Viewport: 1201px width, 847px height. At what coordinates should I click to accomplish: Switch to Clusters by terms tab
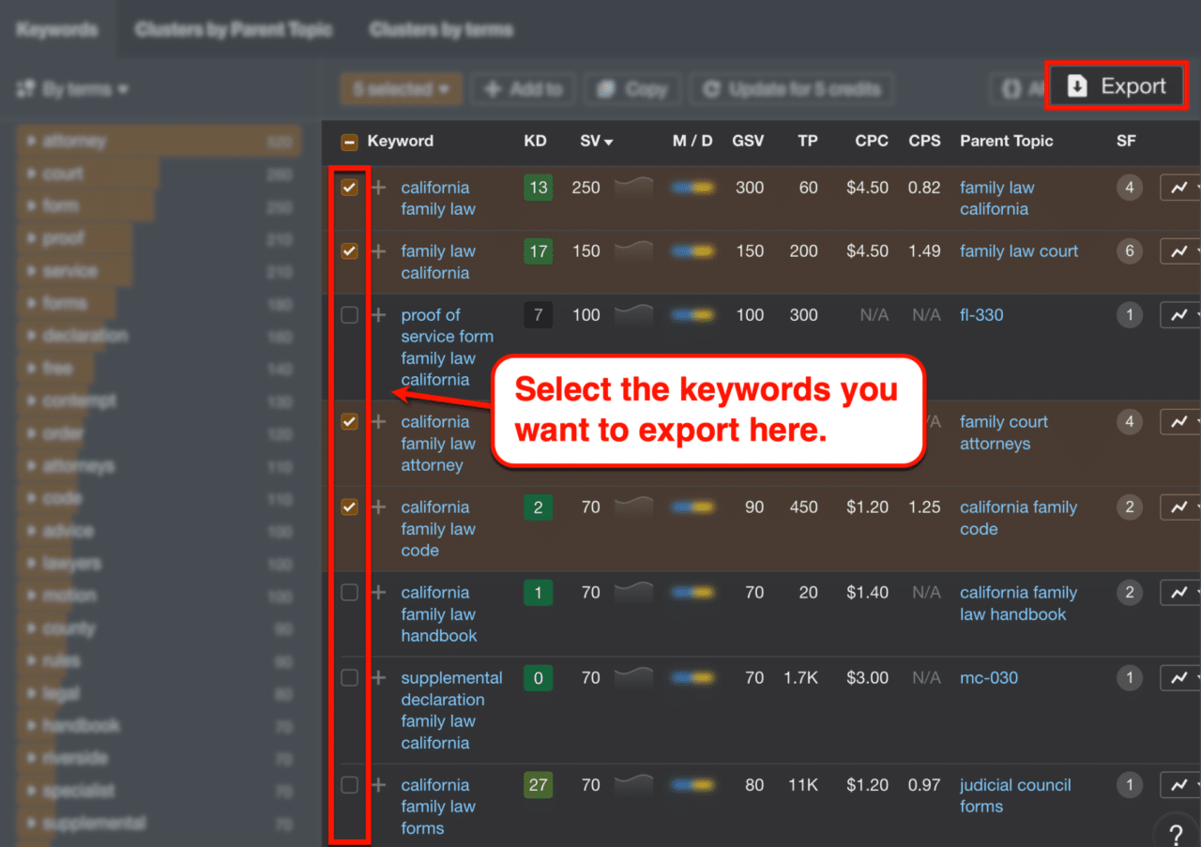[441, 29]
